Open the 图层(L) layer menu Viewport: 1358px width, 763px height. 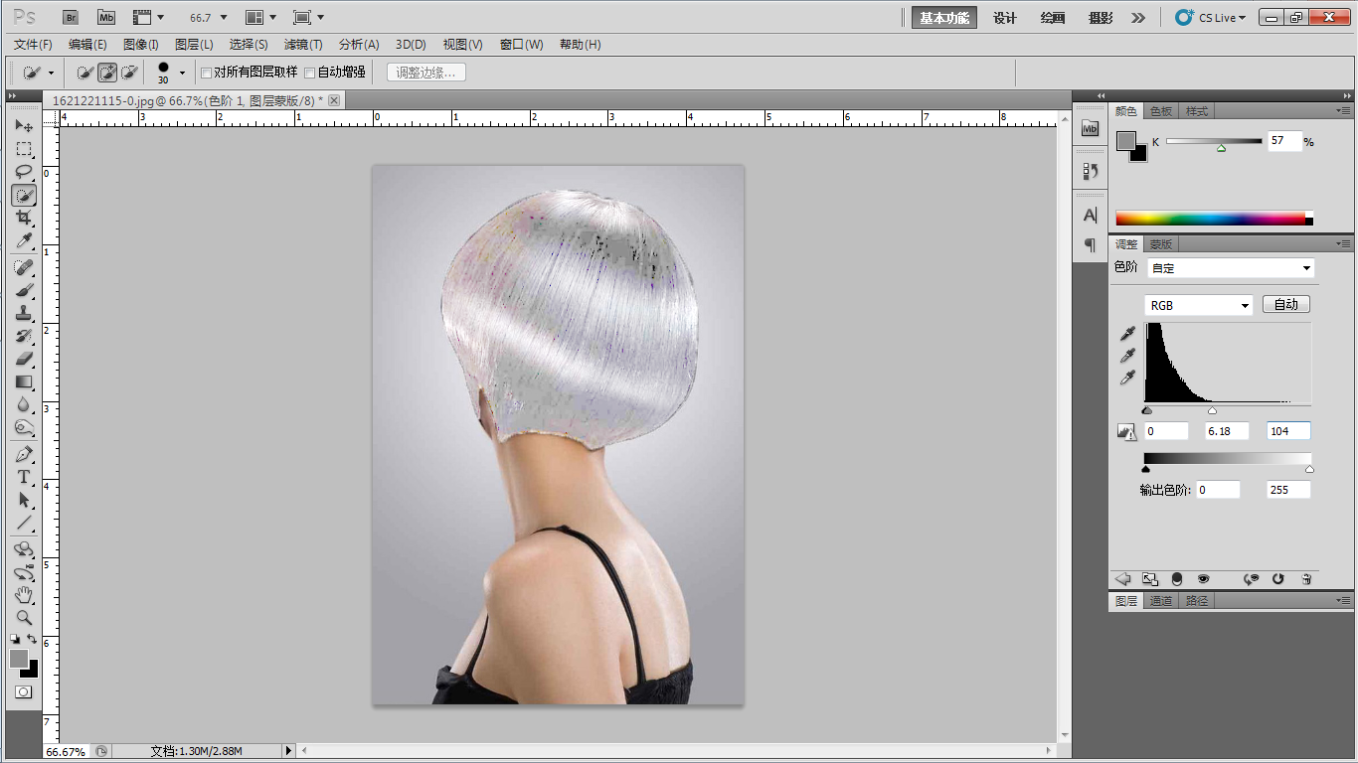pyautogui.click(x=194, y=45)
